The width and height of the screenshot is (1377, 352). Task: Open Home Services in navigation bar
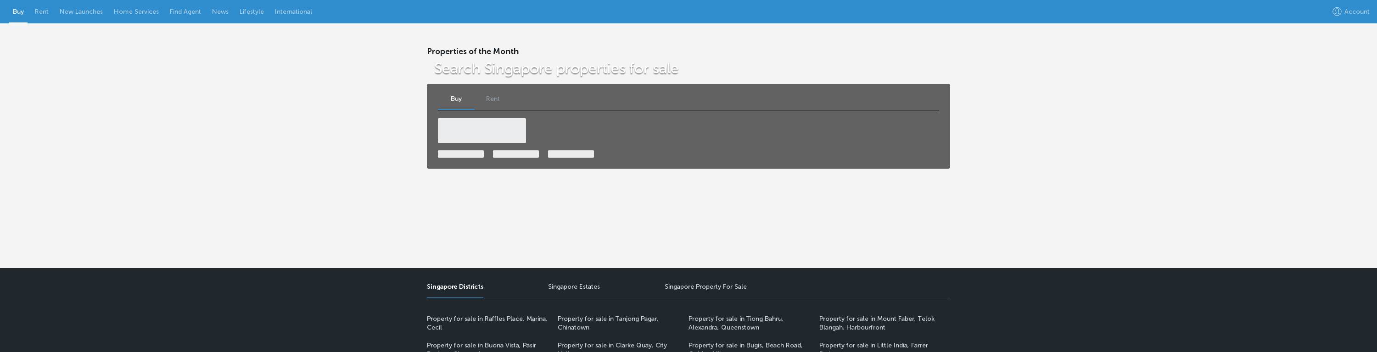(136, 12)
